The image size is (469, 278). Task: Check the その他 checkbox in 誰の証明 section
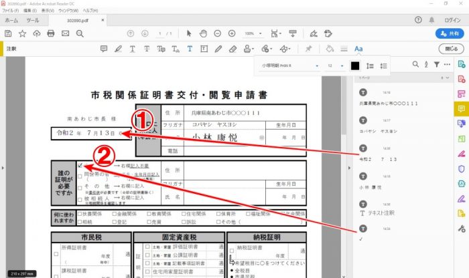[x=80, y=188]
